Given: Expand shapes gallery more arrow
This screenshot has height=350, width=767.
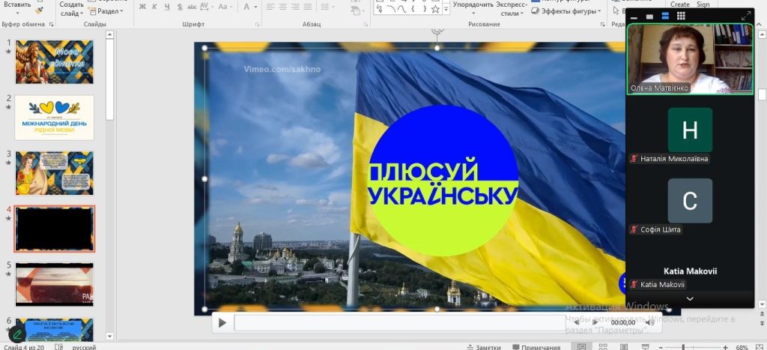Looking at the screenshot, I should coord(446,9).
